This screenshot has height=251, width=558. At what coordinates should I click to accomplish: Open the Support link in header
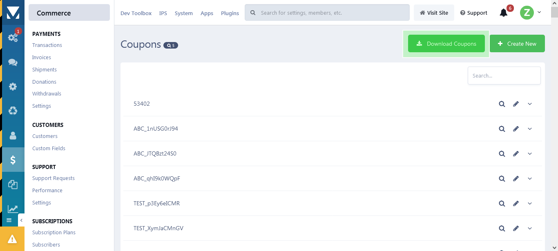473,13
